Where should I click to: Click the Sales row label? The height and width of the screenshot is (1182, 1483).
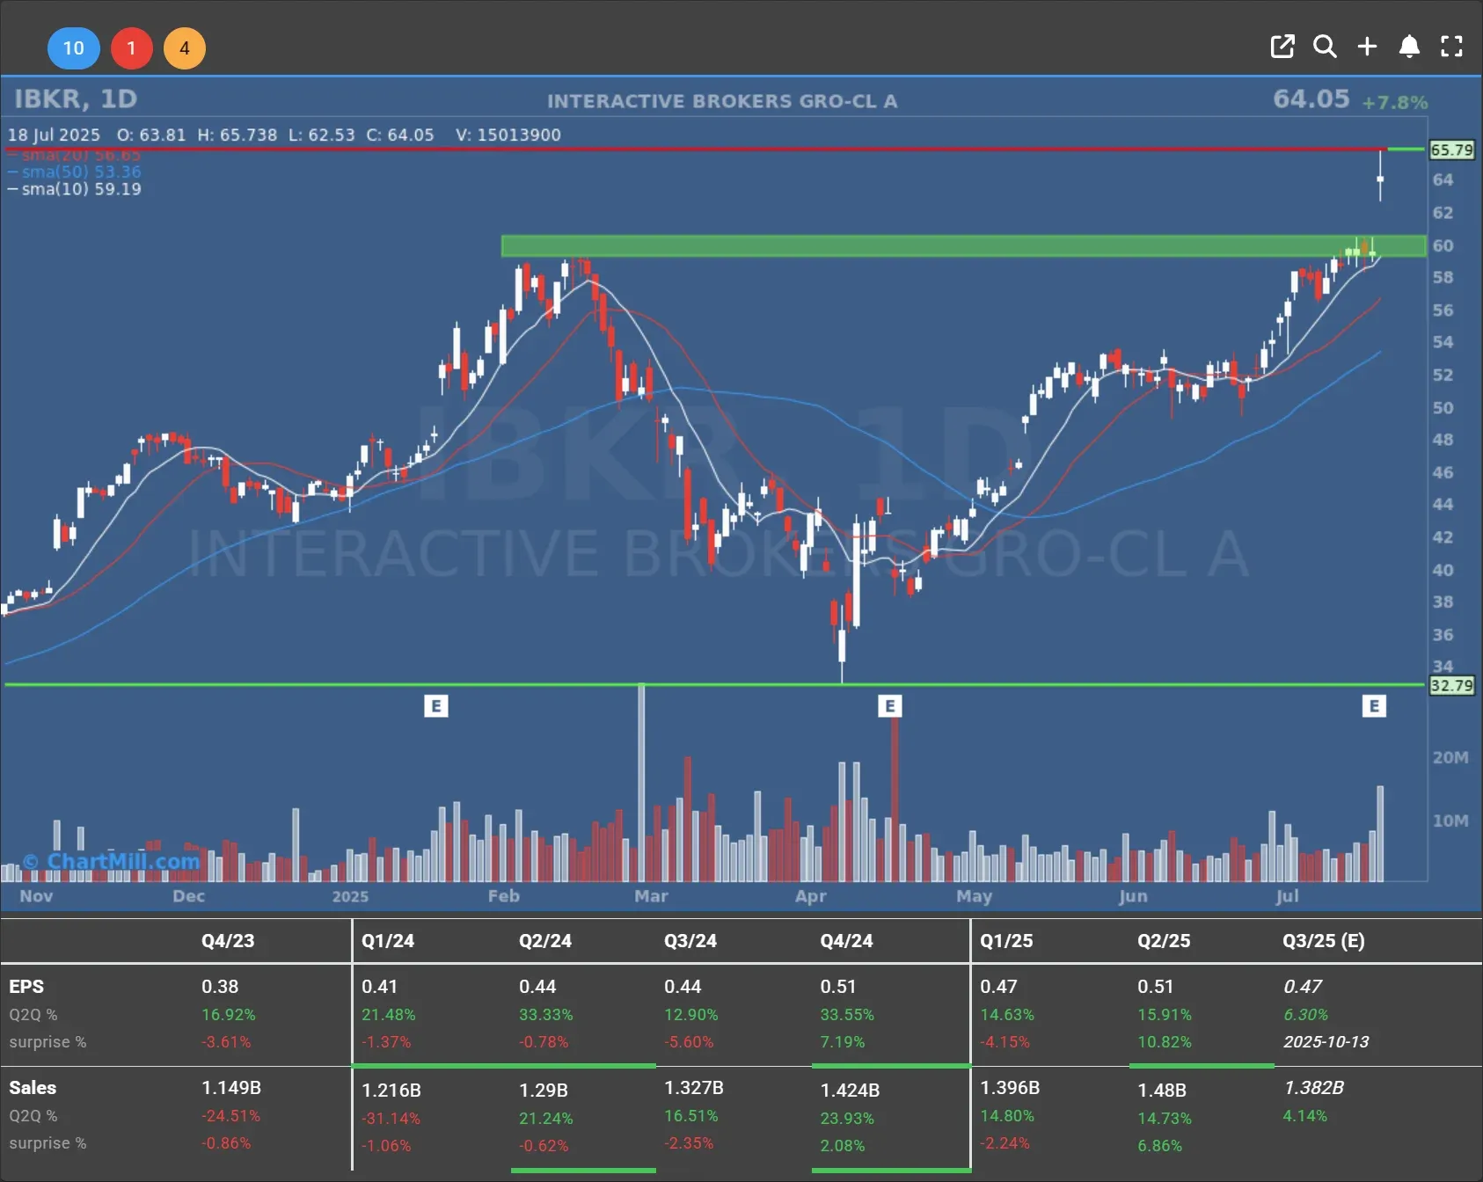[33, 1088]
